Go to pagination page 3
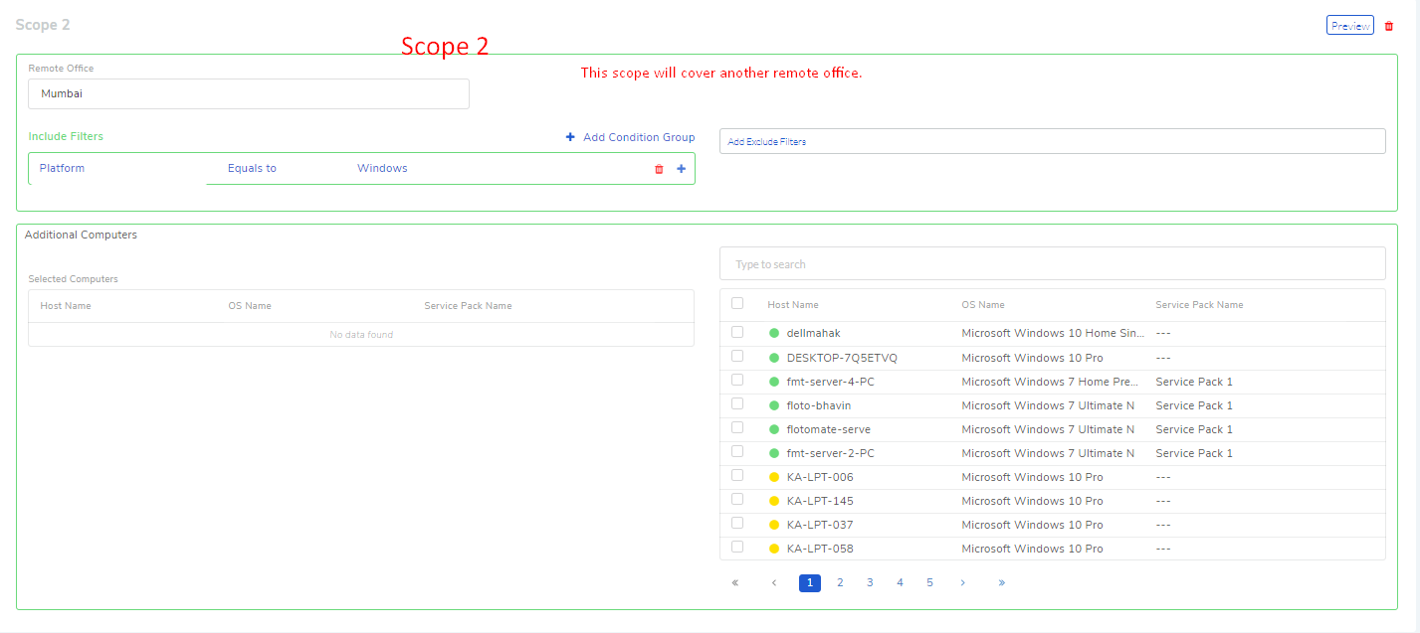 coord(870,583)
